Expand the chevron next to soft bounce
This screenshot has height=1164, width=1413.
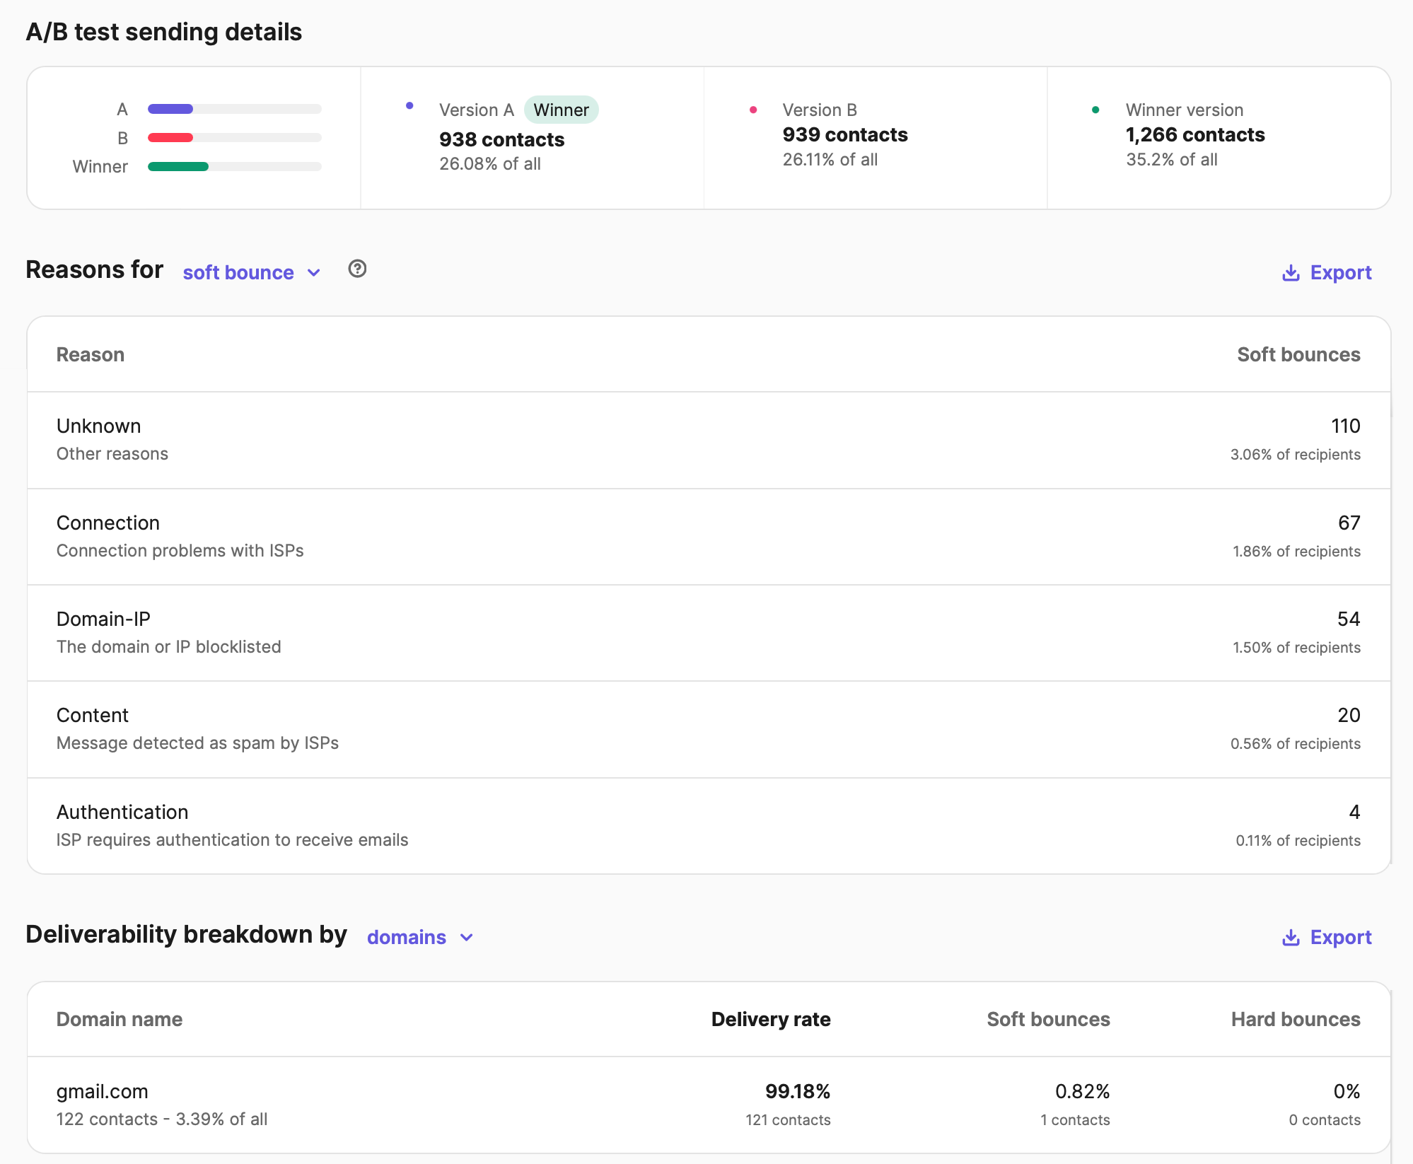314,272
